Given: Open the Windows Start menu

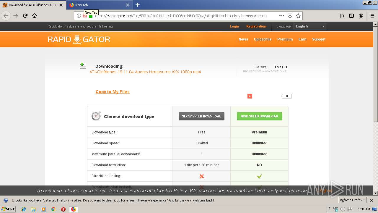Looking at the screenshot, I should (x=8, y=209).
